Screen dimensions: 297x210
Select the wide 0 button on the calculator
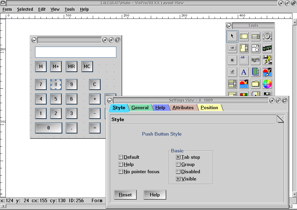coord(49,128)
